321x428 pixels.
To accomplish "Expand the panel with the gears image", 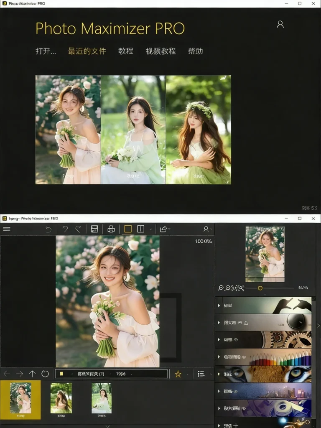I will 219,340.
